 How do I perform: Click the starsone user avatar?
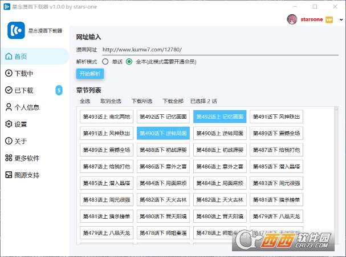point(292,19)
